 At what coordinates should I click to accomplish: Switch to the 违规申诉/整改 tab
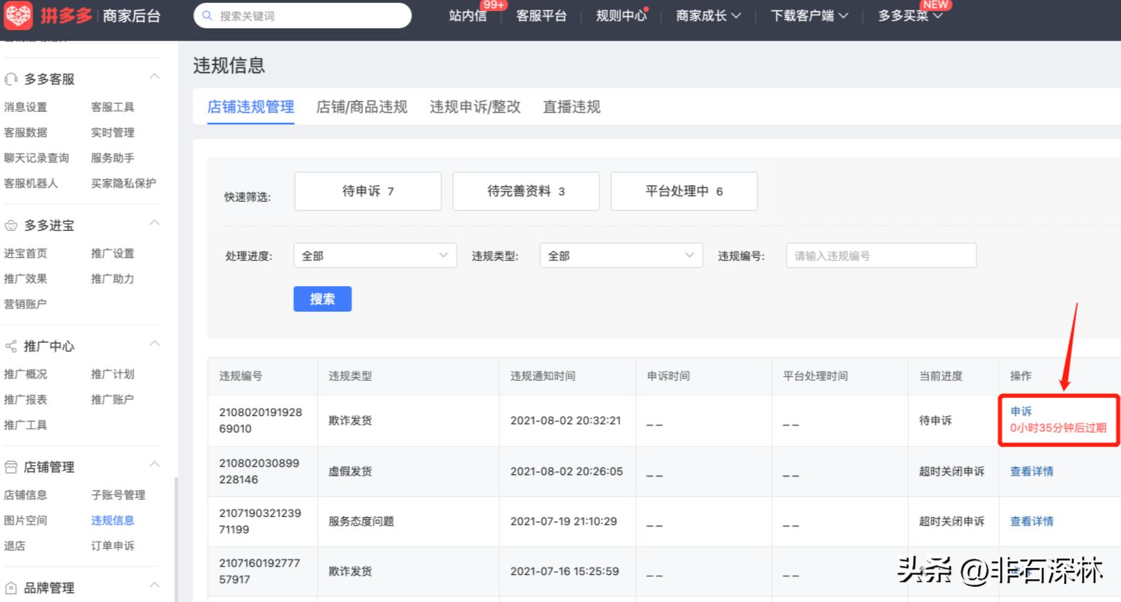click(475, 107)
